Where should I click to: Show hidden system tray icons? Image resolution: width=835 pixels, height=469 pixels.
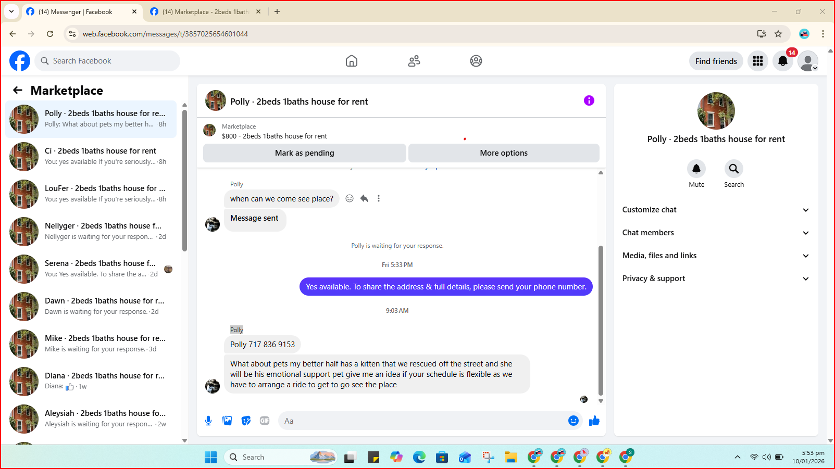tap(738, 457)
